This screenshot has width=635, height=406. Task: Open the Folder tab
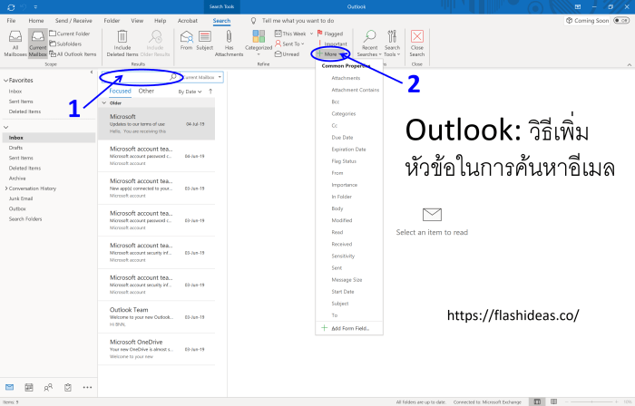click(x=112, y=21)
